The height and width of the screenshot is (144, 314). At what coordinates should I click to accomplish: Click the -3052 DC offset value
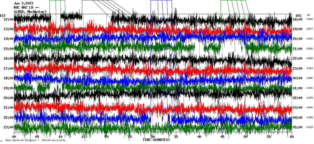pyautogui.click(x=309, y=19)
